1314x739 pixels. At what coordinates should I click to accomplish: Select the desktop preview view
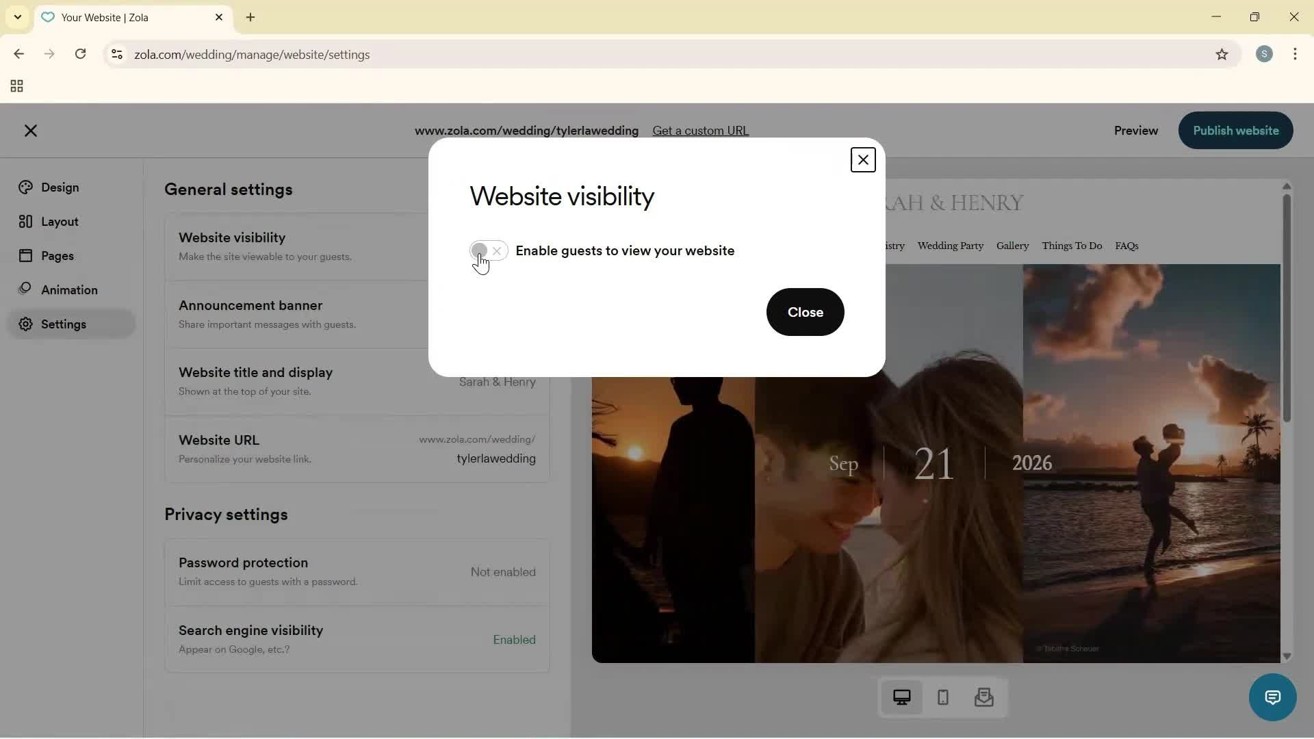(x=902, y=697)
